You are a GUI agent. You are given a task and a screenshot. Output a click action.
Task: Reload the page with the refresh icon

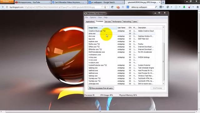[112, 7]
